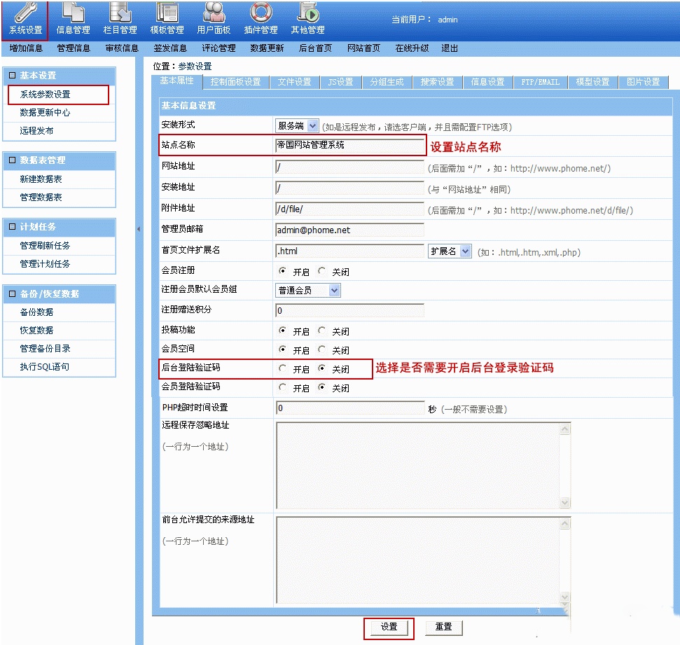680x645 pixels.
Task: Collapse the left sidebar with the arrow handle
Action: pyautogui.click(x=138, y=229)
